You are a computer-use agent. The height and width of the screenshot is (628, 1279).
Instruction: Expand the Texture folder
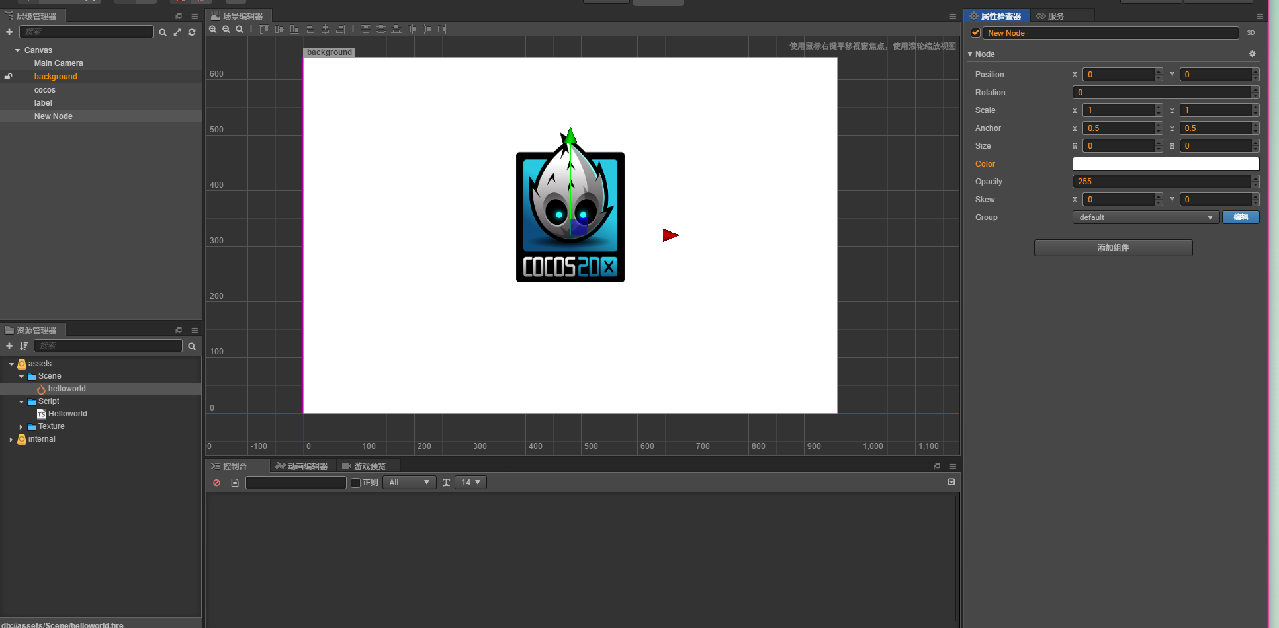(x=21, y=427)
